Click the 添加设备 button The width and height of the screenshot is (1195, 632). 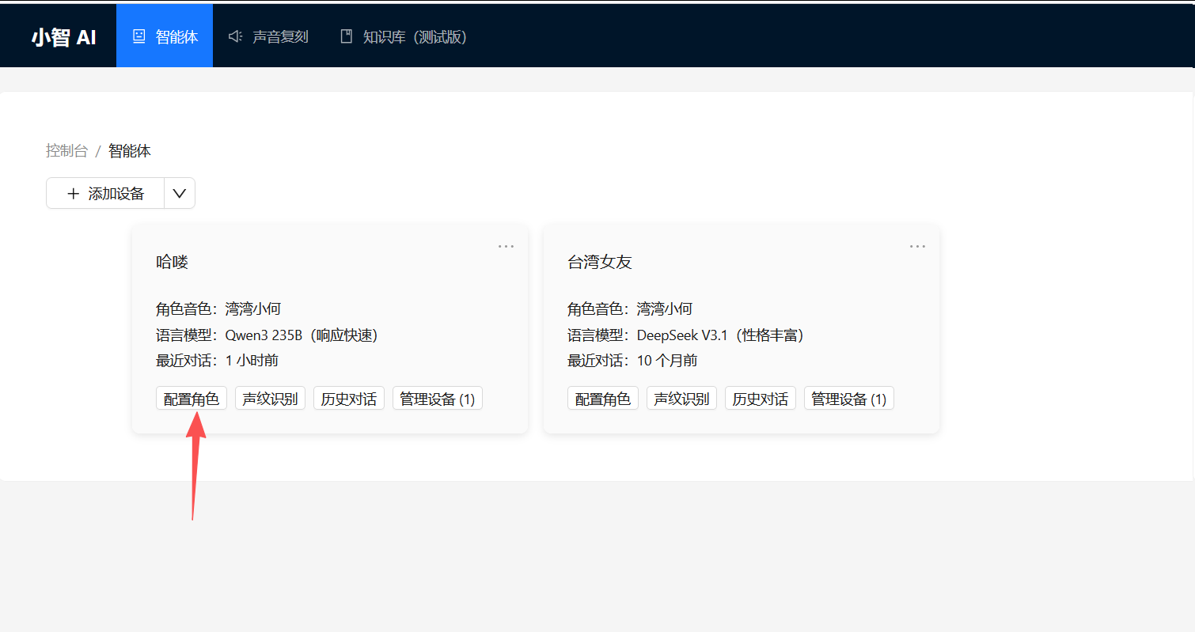(x=105, y=193)
